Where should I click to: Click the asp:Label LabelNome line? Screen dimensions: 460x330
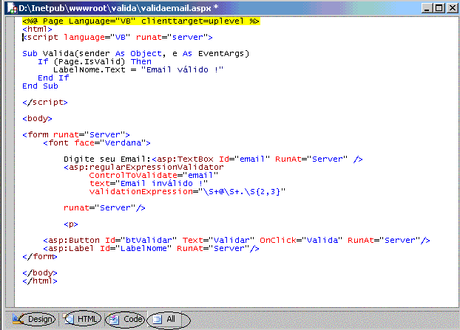[151, 249]
